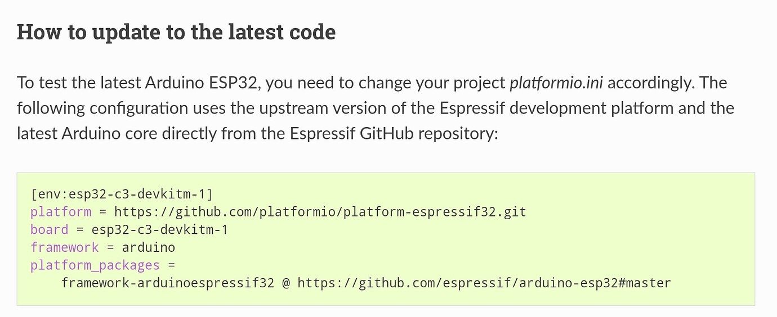Click the platform-espressif32.git GitHub URL

[320, 212]
